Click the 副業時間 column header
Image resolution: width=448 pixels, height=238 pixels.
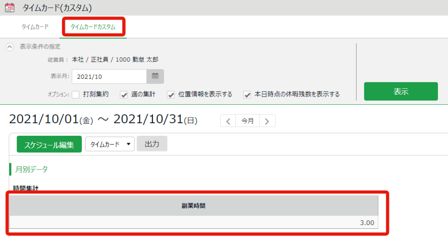[x=193, y=206]
